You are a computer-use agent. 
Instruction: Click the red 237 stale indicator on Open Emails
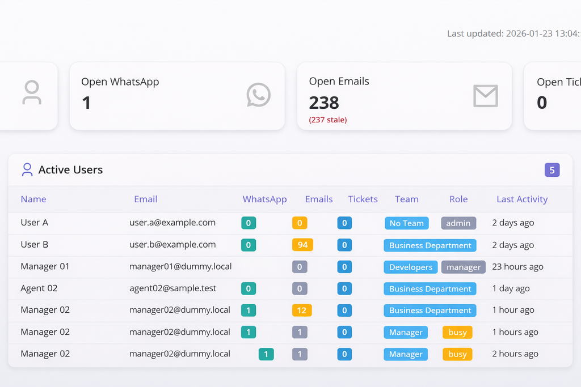[327, 120]
